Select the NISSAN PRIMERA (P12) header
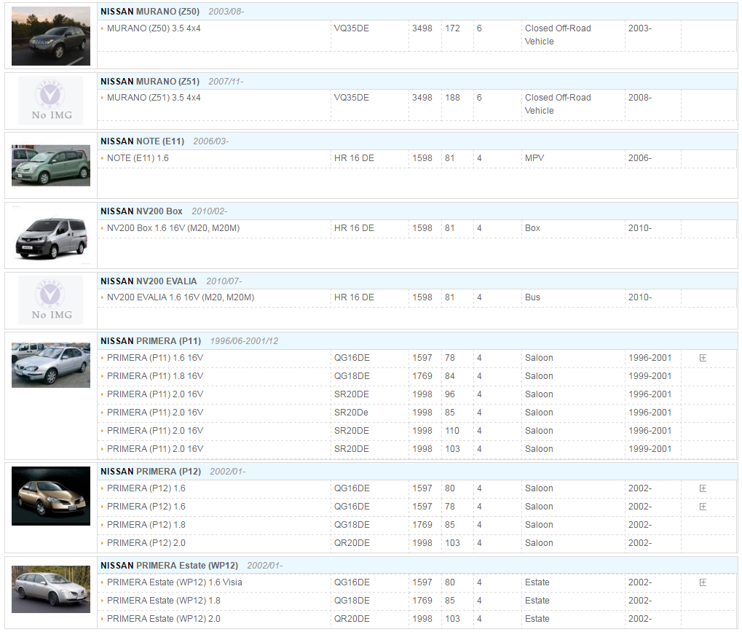 [151, 472]
